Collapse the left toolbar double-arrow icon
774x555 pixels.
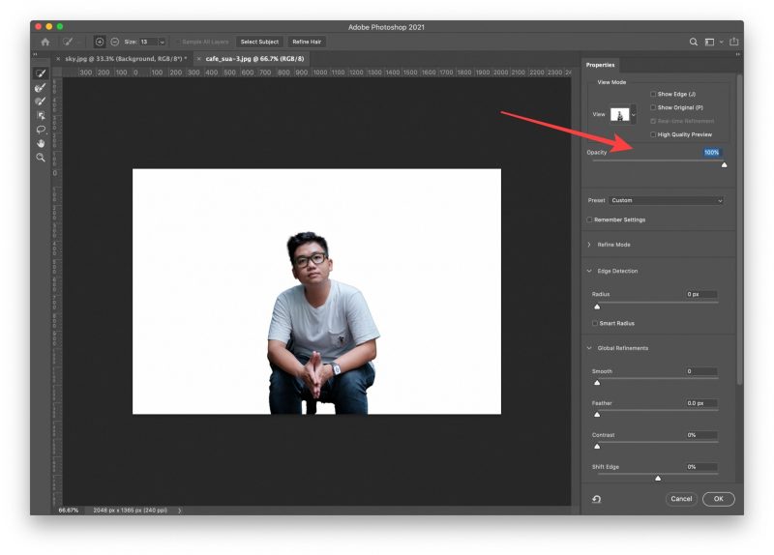[x=36, y=54]
